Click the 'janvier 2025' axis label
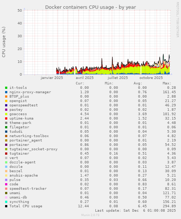Image resolution: width=181 pixels, height=219 pixels. tap(52, 78)
